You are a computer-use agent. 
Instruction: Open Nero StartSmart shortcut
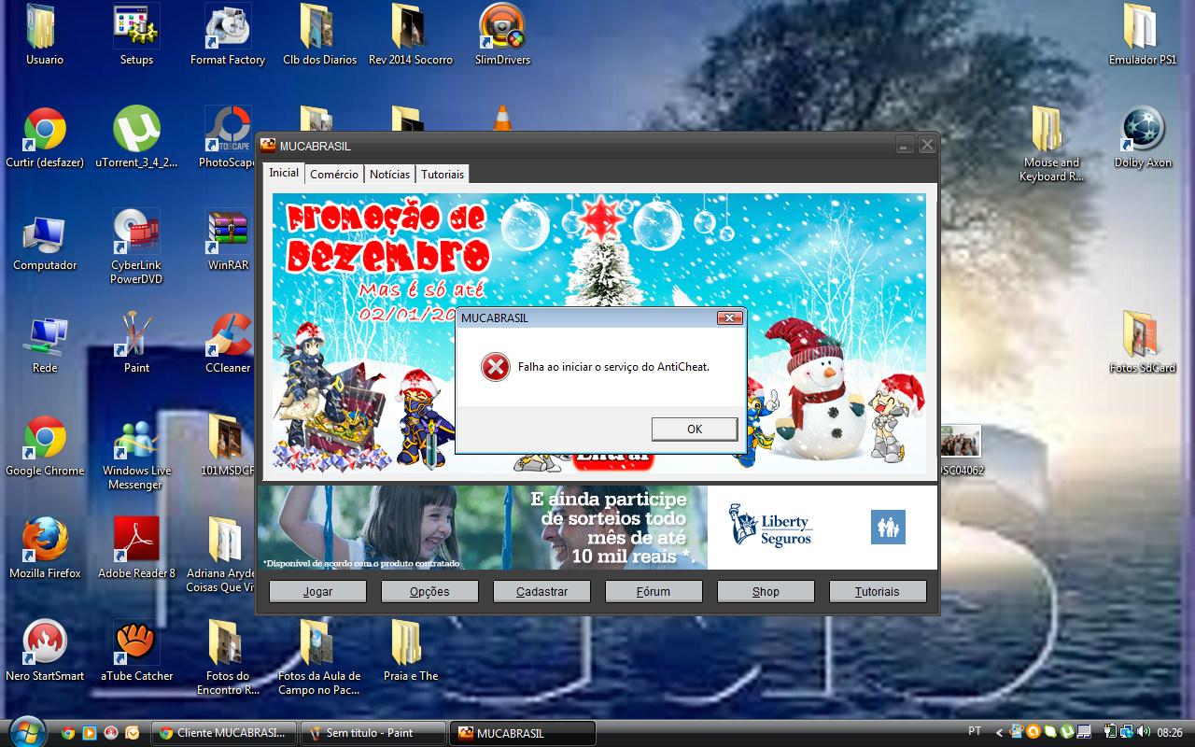tap(45, 646)
